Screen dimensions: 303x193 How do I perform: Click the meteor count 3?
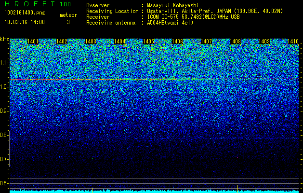click(x=68, y=22)
